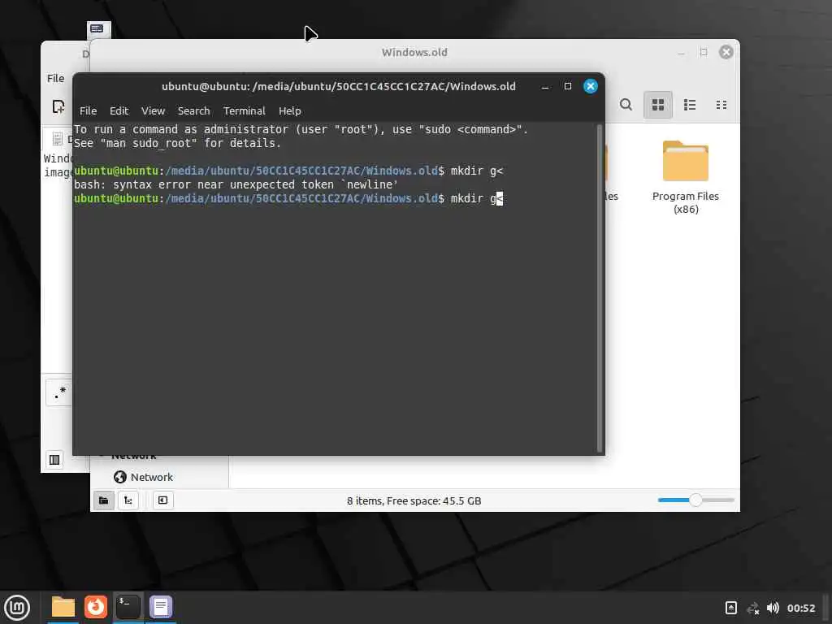Launch Firefox from the taskbar

(96, 607)
